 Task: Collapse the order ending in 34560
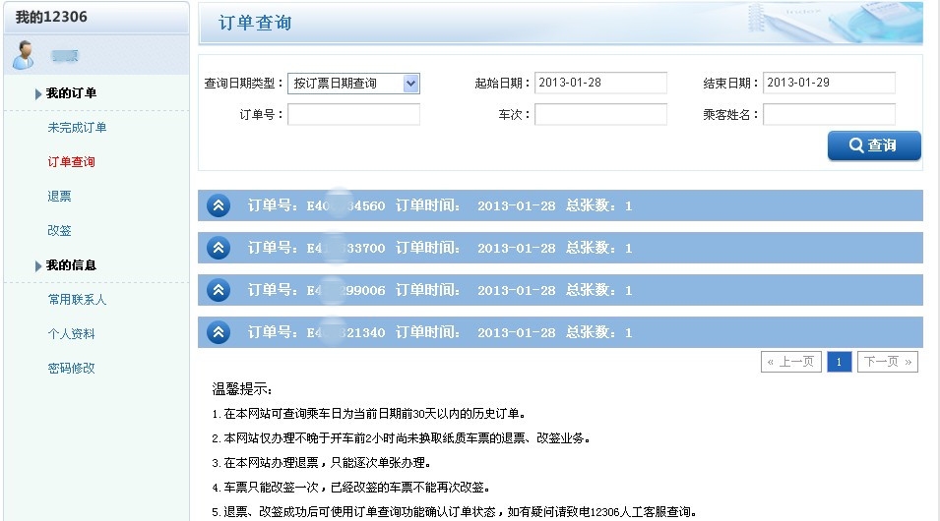point(219,205)
